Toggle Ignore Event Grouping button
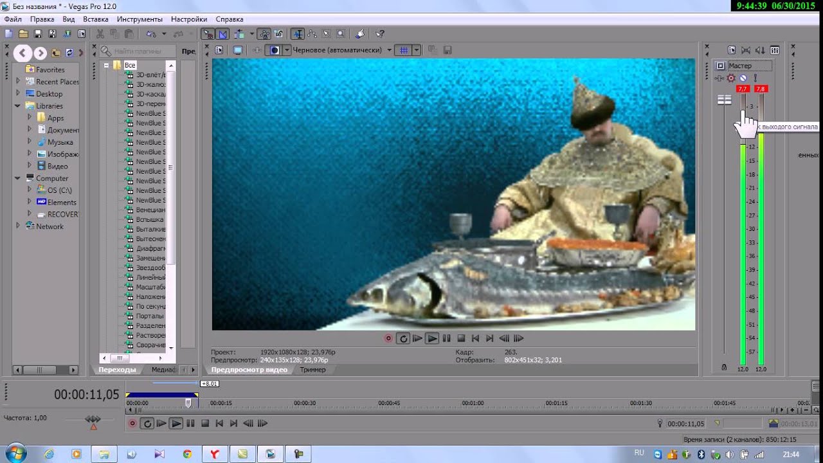 pyautogui.click(x=279, y=33)
